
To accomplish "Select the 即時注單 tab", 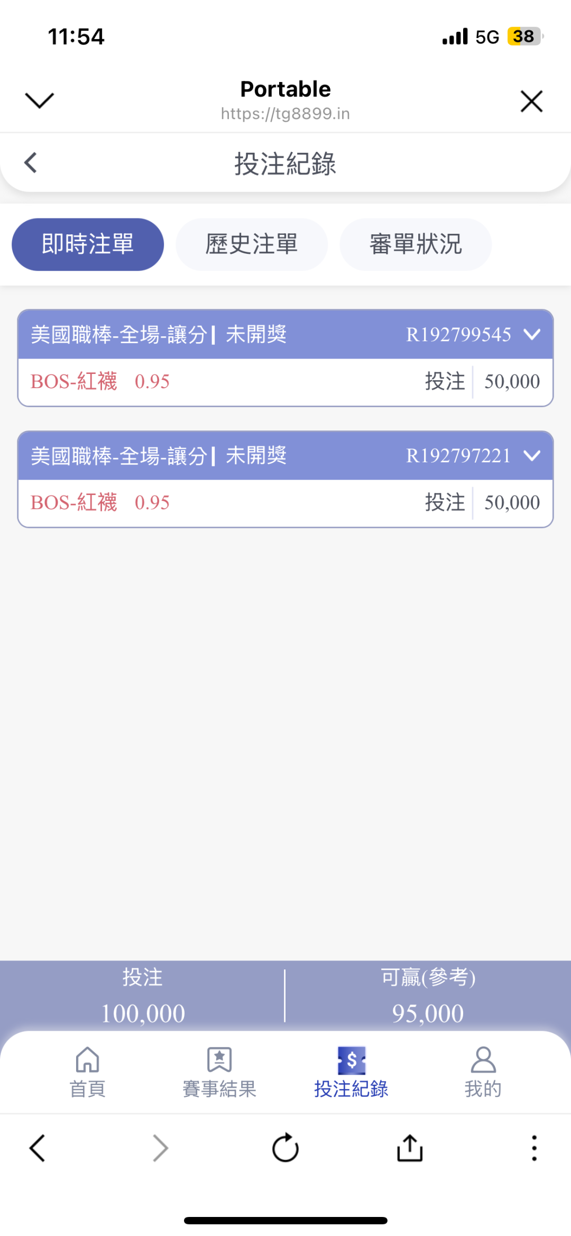I will pos(88,244).
